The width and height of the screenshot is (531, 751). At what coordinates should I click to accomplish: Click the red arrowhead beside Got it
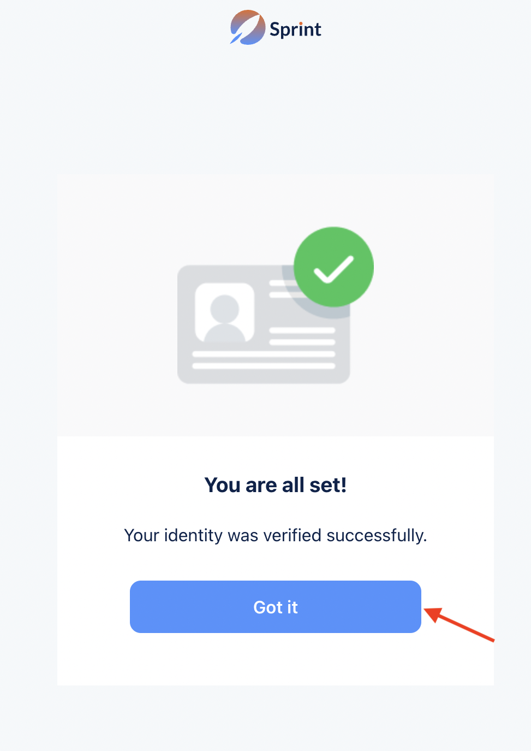(x=433, y=614)
